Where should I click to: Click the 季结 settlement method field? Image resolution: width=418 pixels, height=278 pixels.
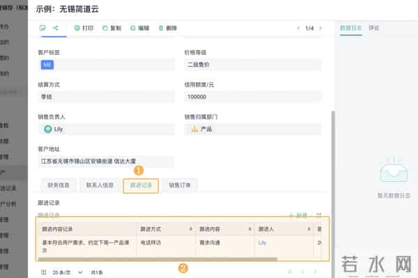click(x=106, y=97)
